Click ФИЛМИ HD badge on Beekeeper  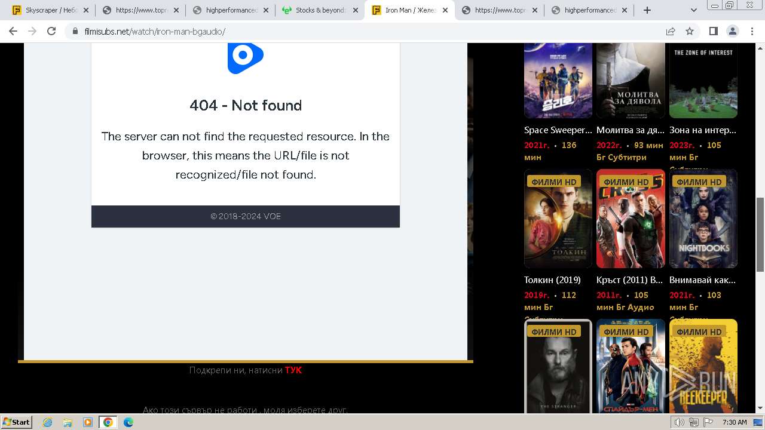pos(699,331)
